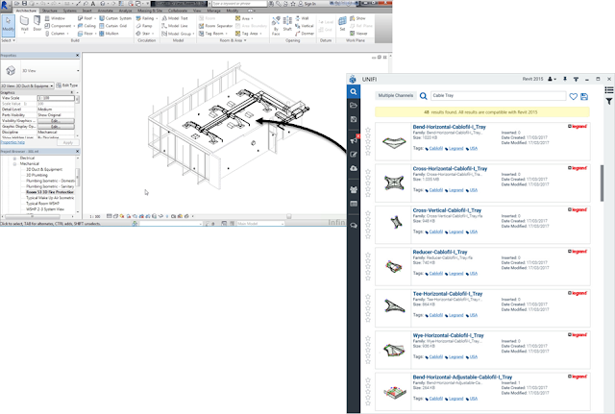Click the Multiple Channels button in UNIFI
Image resolution: width=615 pixels, height=414 pixels.
395,95
